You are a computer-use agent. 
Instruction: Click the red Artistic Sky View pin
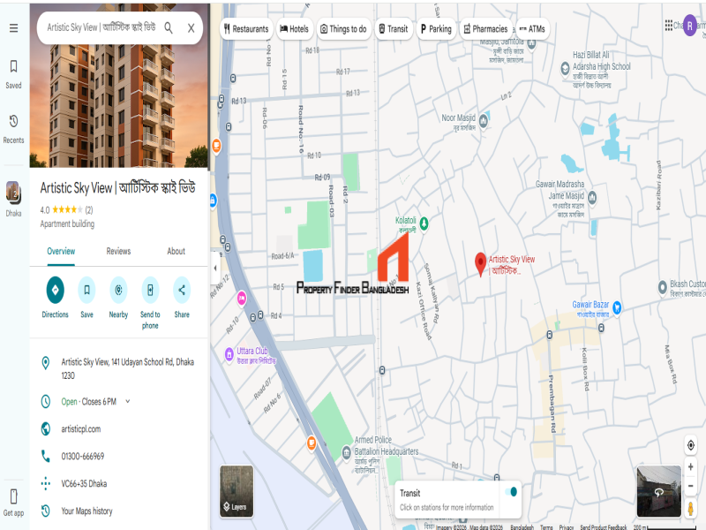(x=480, y=263)
